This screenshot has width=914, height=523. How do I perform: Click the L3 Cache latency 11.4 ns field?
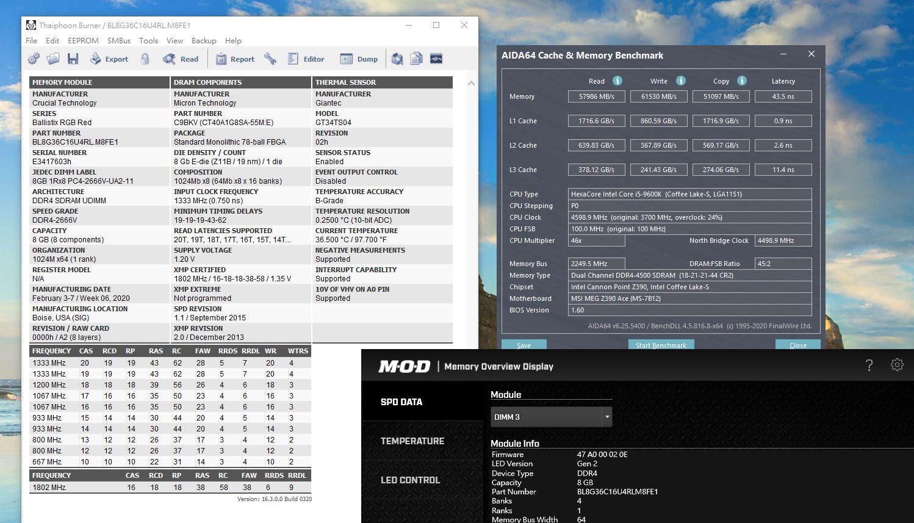[783, 170]
